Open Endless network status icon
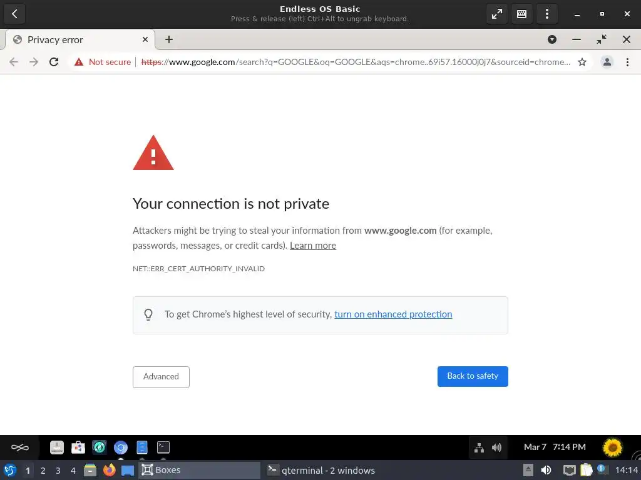The image size is (641, 480). [479, 447]
